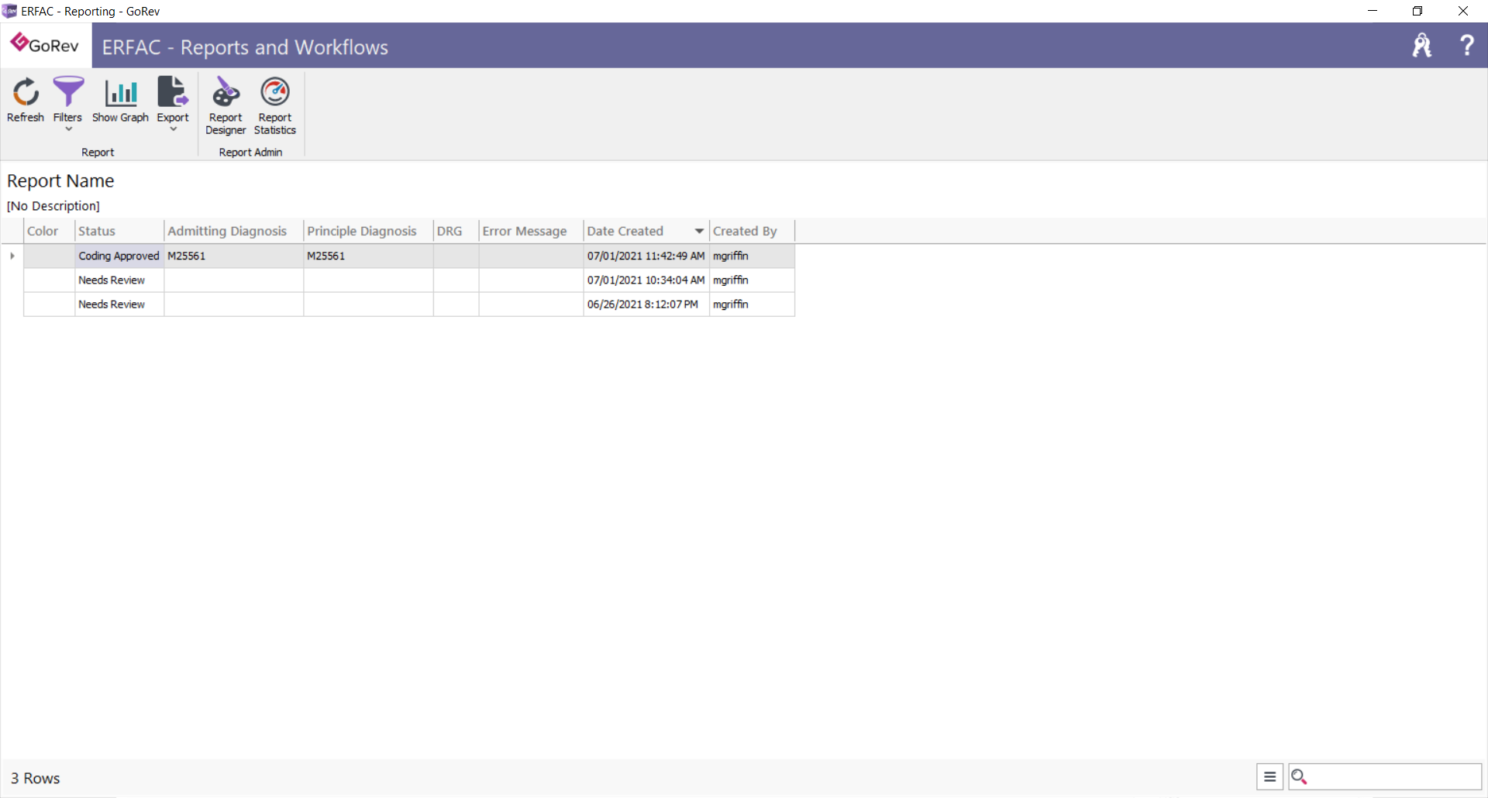1488x798 pixels.
Task: Select the Admitting Diagnosis M25561 cell
Action: pyautogui.click(x=234, y=256)
